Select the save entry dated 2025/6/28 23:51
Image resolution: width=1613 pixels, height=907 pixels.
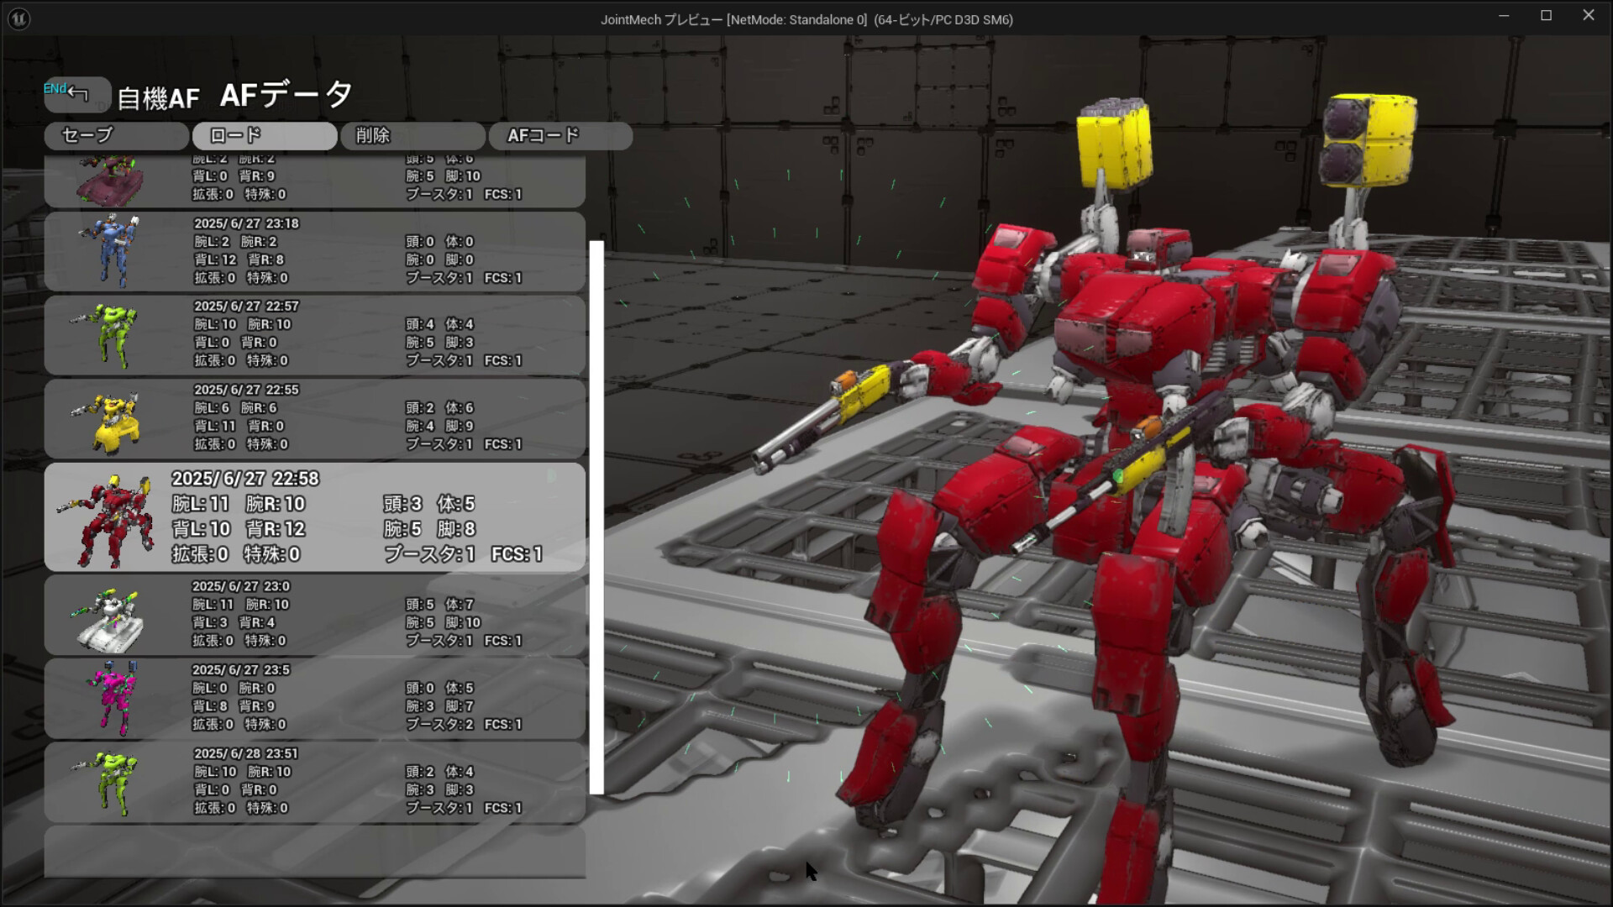coord(336,783)
